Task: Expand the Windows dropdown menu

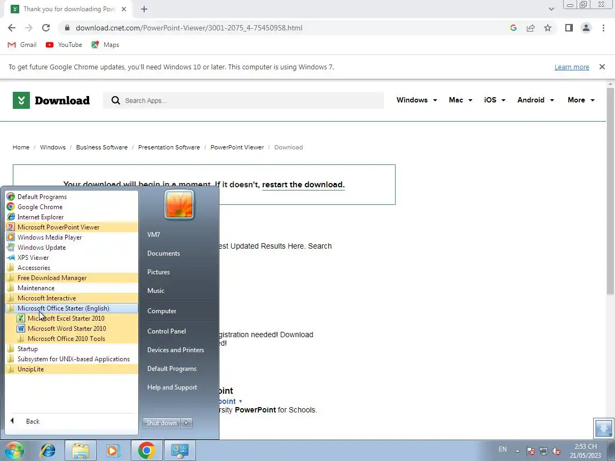Action: click(416, 100)
